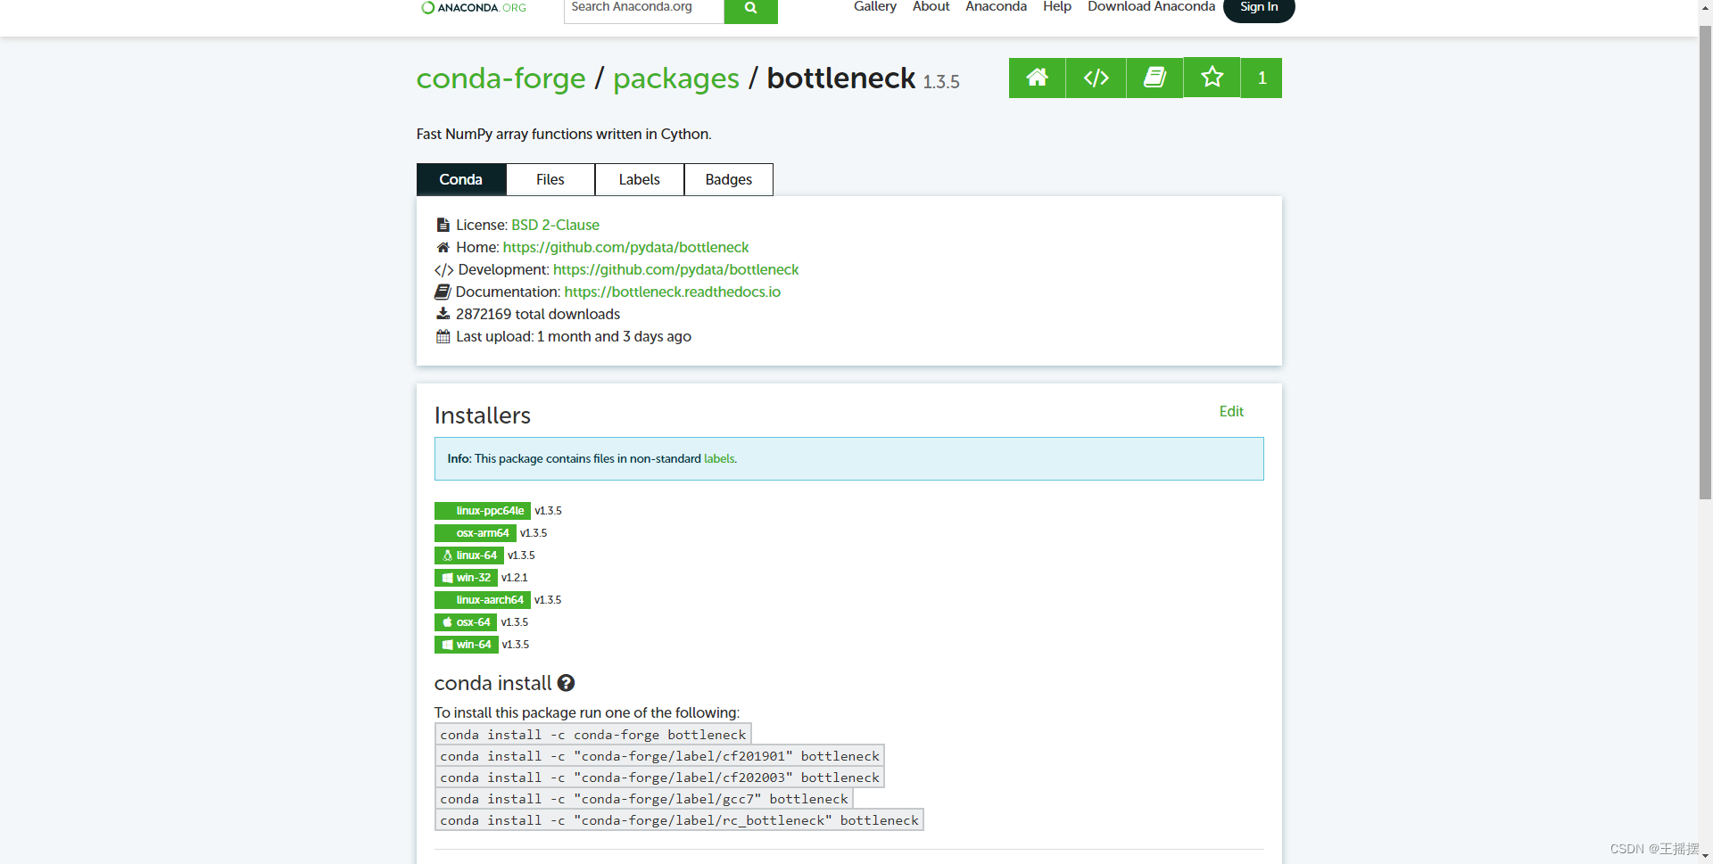Click the rc_bottleneck label install command
The width and height of the screenshot is (1713, 864).
coord(679,820)
